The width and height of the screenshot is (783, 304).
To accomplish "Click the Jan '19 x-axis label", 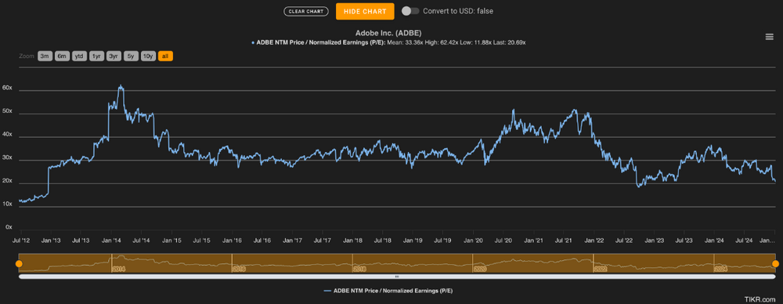I will pyautogui.click(x=413, y=241).
